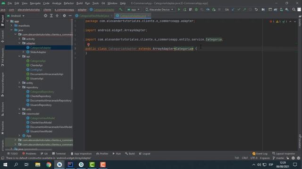Jump to next highlighted error arrow
This screenshot has width=302, height=169.
click(x=295, y=22)
